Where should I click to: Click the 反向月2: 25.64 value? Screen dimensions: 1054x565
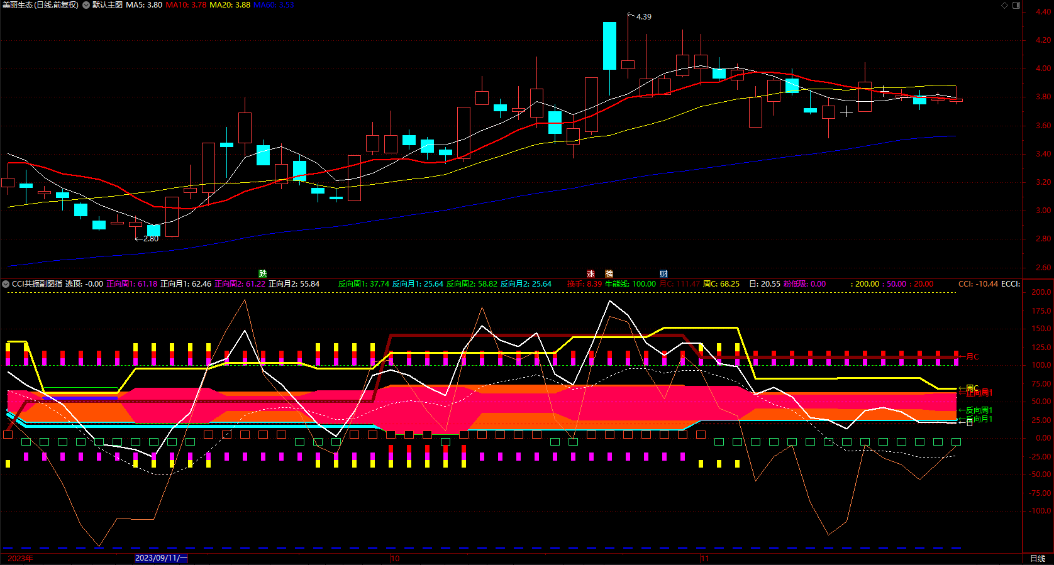coord(526,284)
